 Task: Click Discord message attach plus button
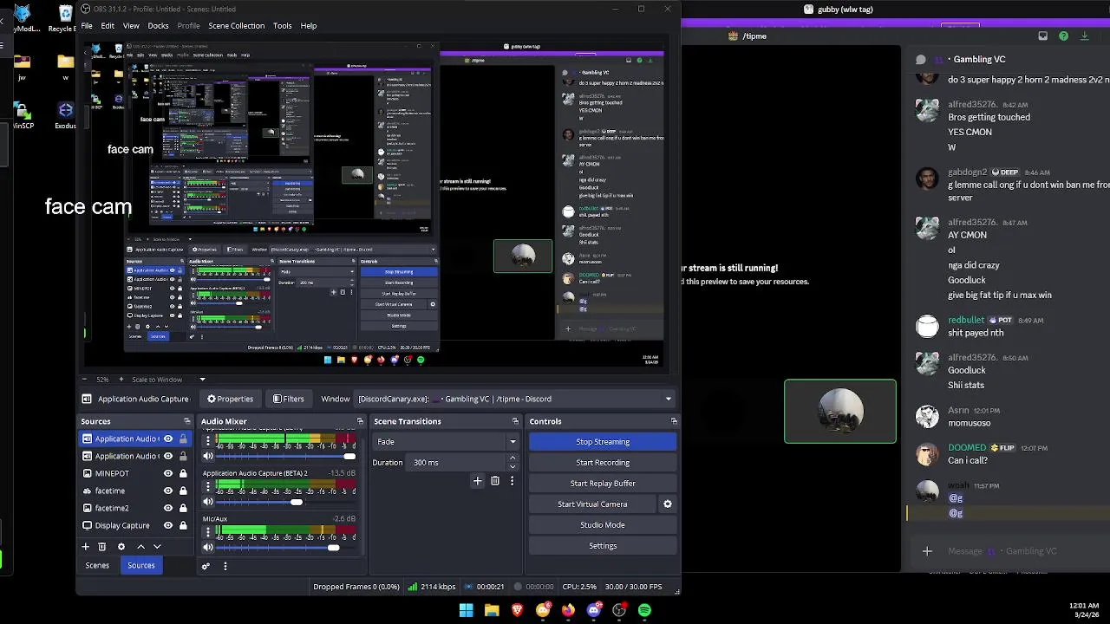coord(927,551)
